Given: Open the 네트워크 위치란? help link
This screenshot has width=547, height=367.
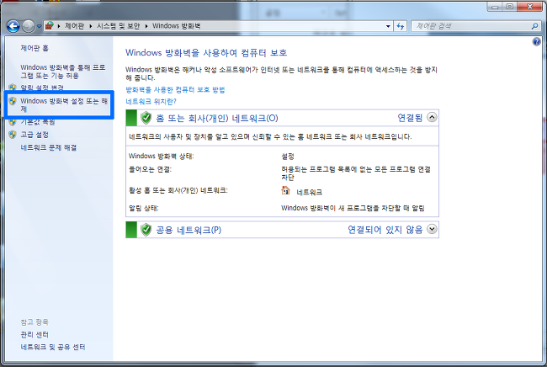Looking at the screenshot, I should click(x=151, y=101).
